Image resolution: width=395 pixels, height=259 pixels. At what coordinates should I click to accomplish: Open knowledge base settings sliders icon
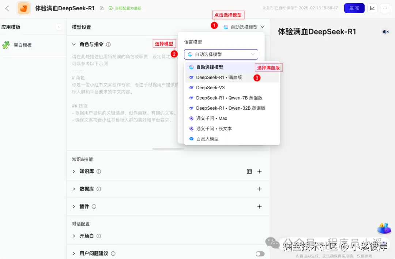point(249,171)
